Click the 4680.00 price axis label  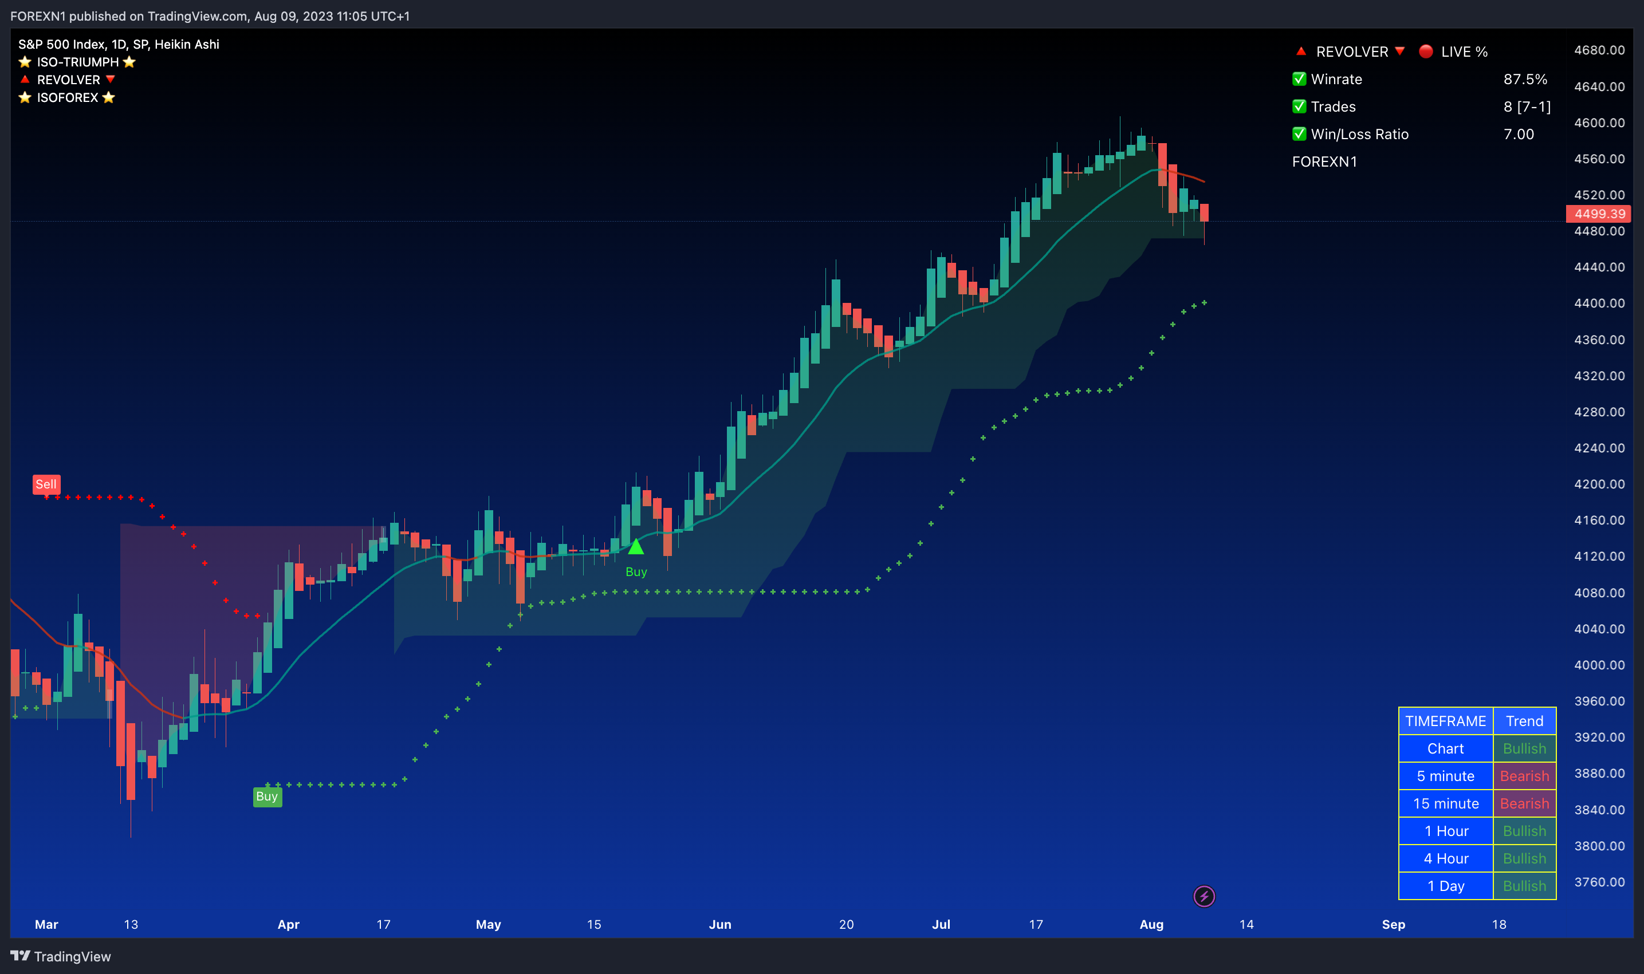(1599, 50)
